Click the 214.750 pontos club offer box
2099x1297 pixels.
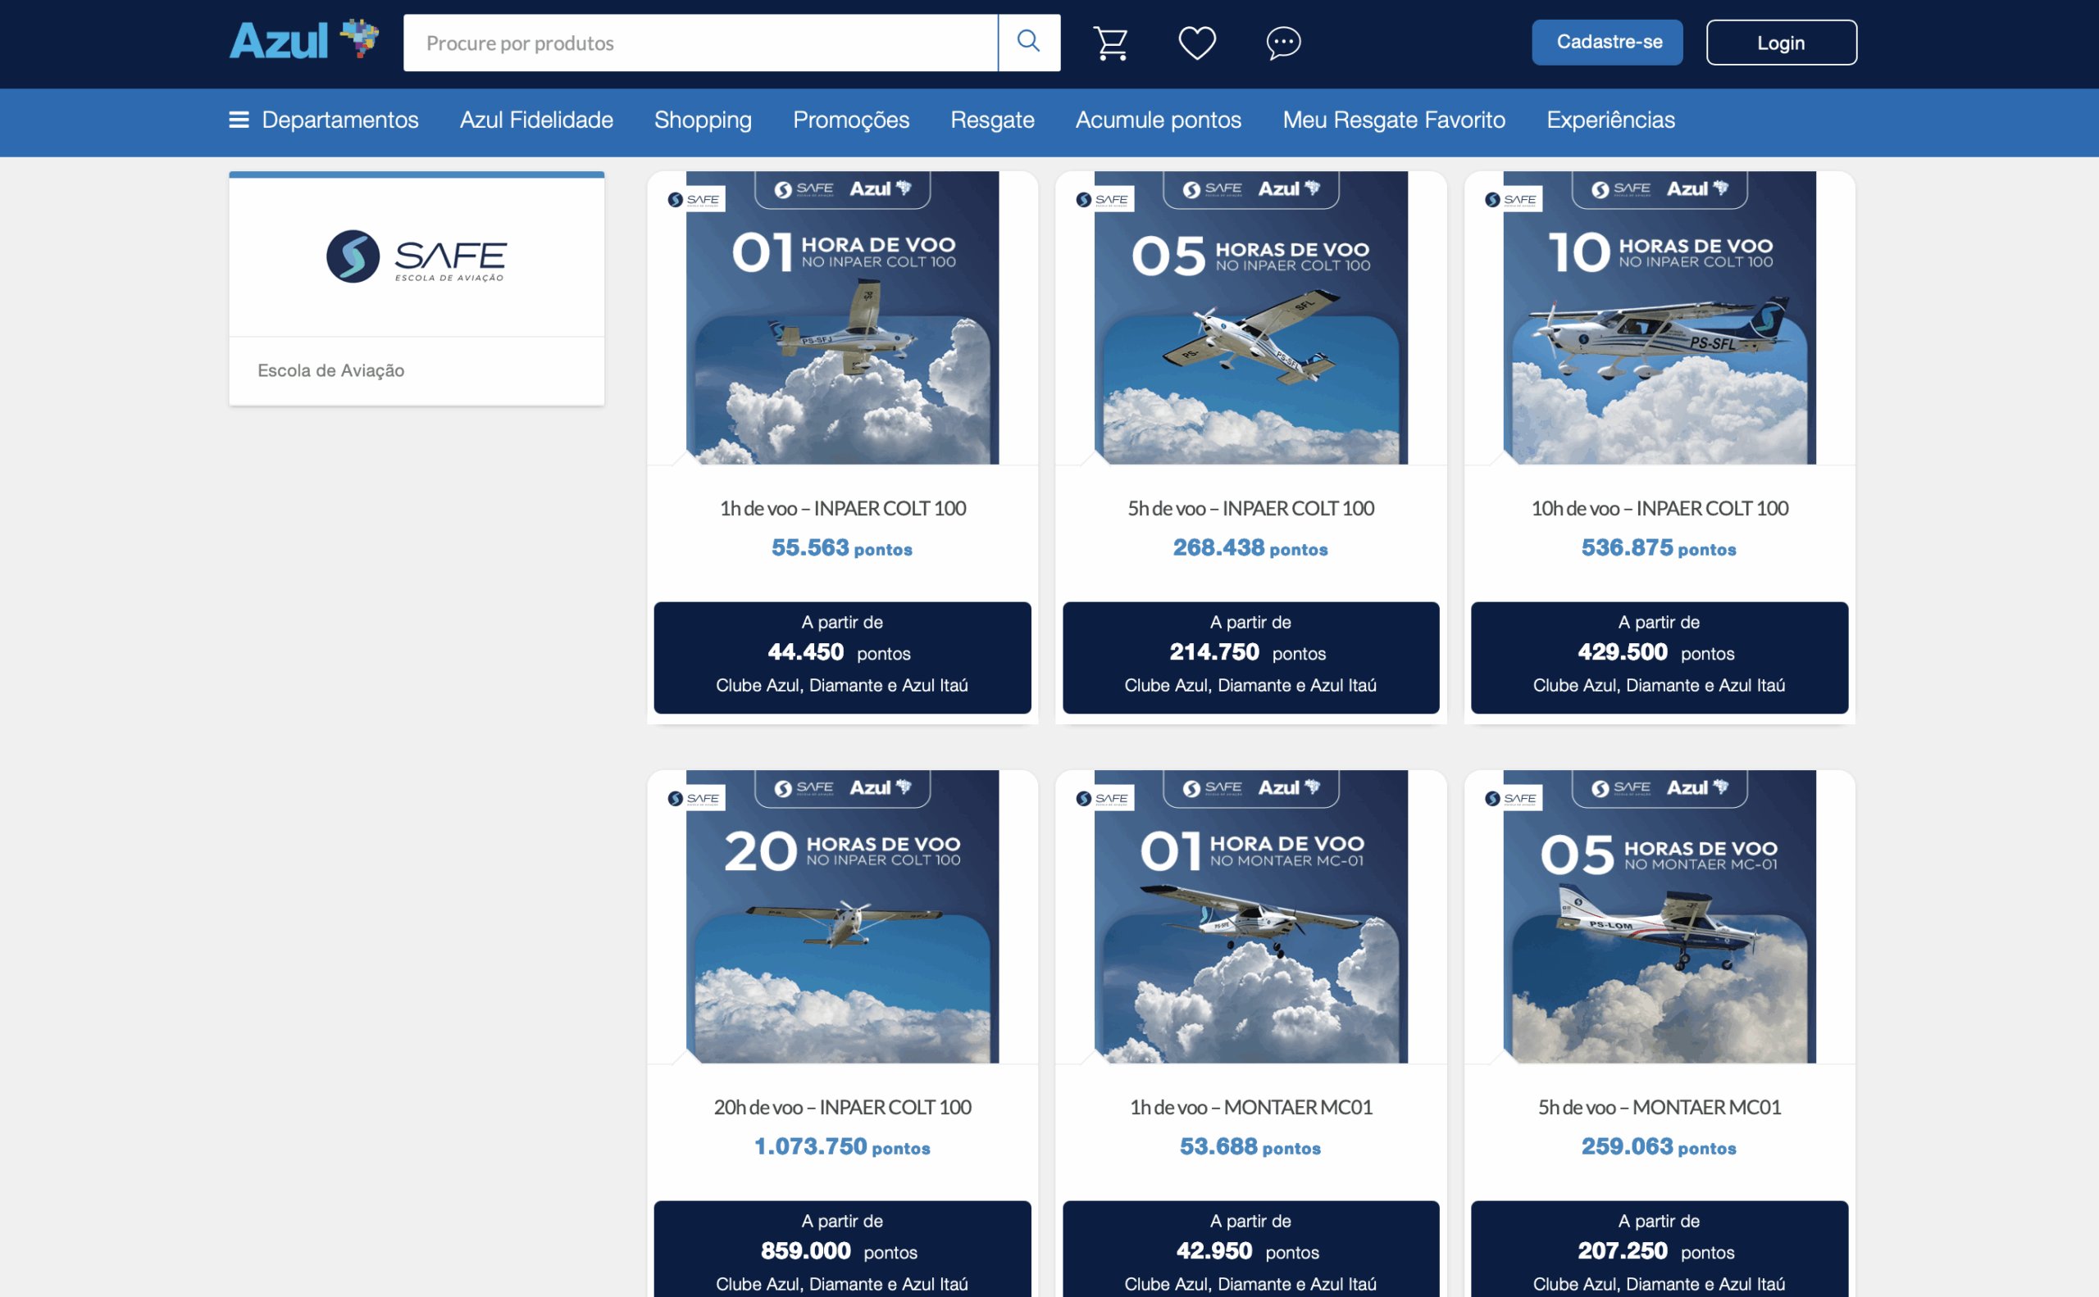(x=1251, y=657)
